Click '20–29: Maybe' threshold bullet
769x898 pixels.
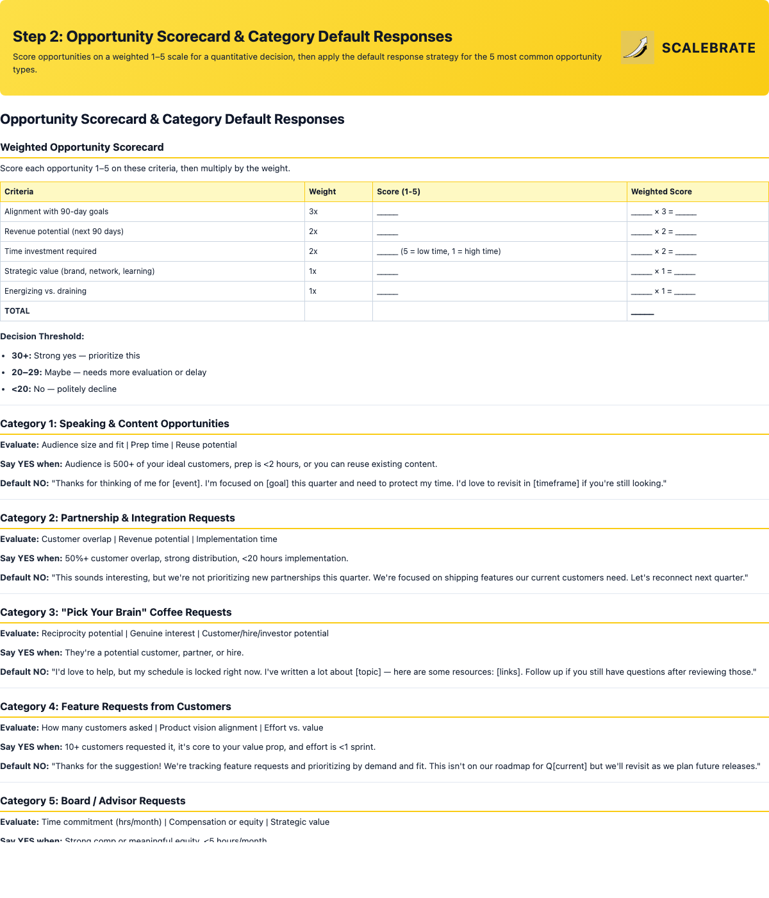click(109, 372)
